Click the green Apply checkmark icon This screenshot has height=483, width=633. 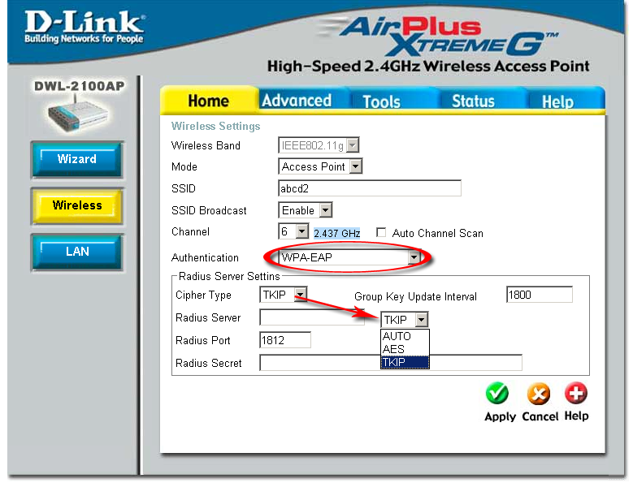coord(497,393)
